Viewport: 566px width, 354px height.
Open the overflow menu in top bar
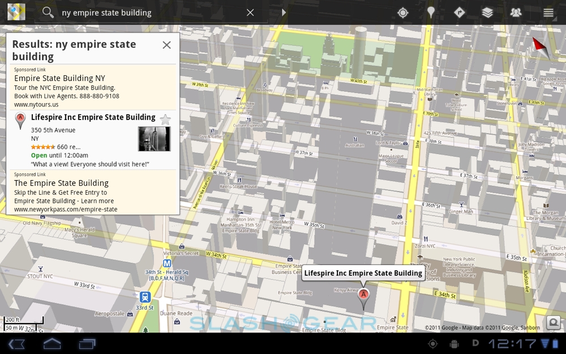coord(548,12)
